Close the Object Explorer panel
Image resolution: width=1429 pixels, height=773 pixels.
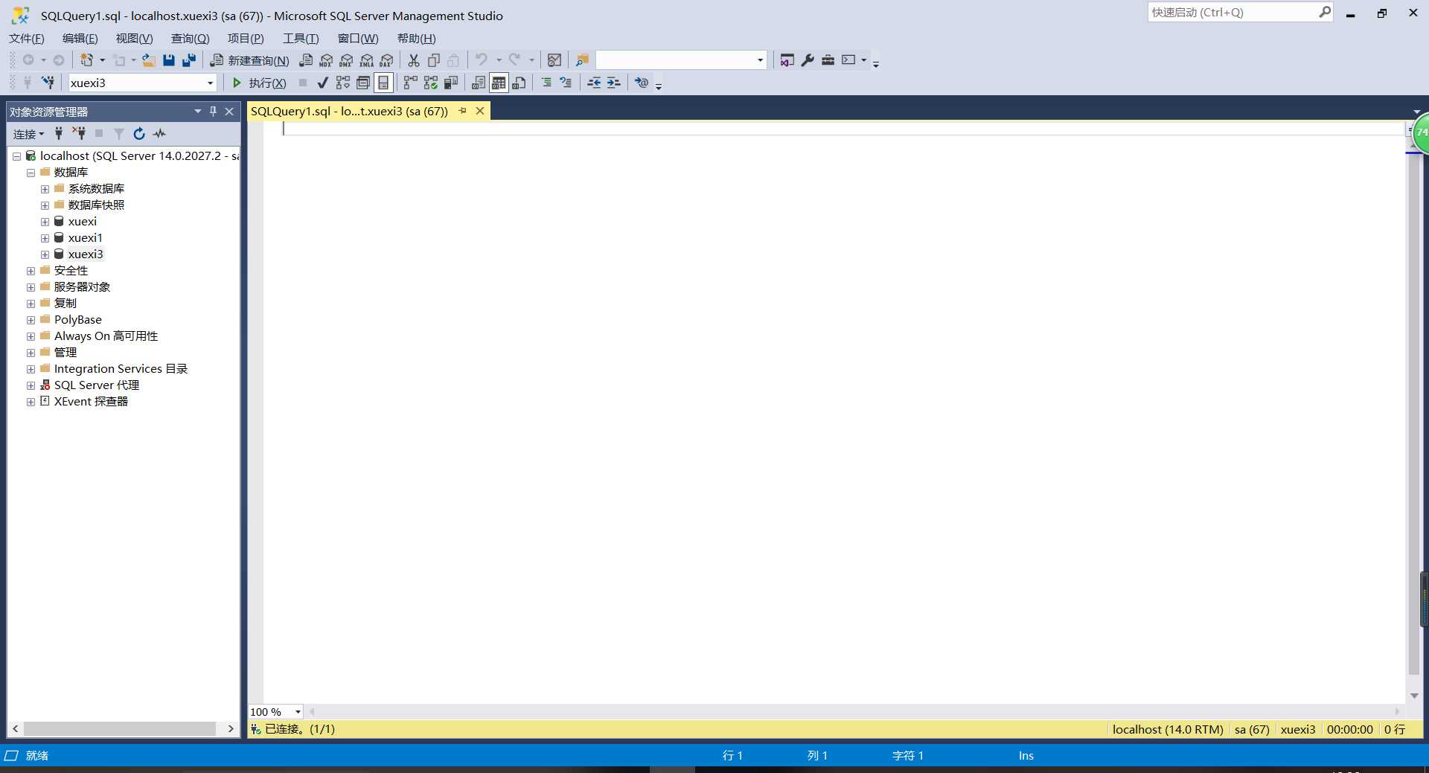click(229, 112)
